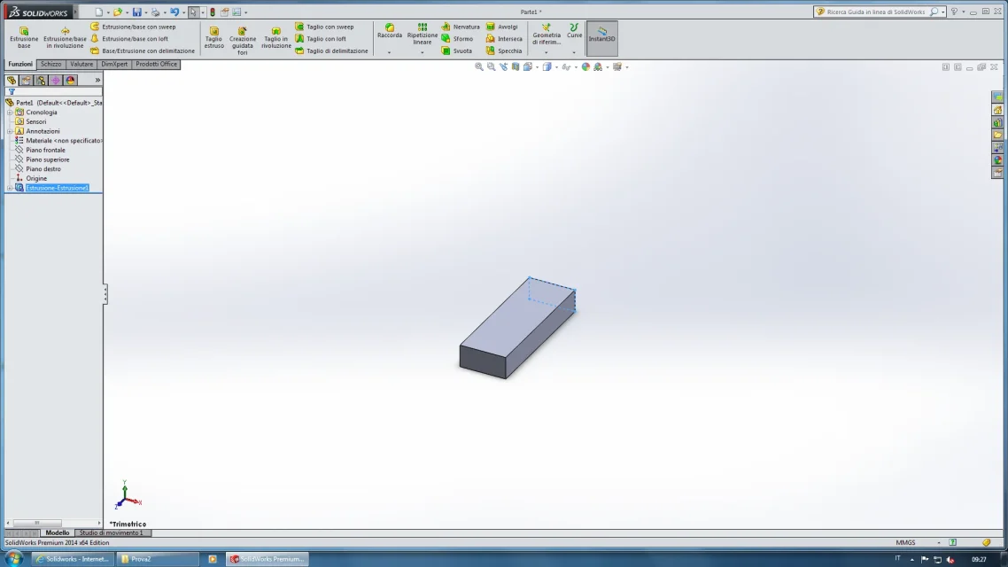Select Nervatura rib tool
This screenshot has width=1008, height=567.
click(461, 27)
